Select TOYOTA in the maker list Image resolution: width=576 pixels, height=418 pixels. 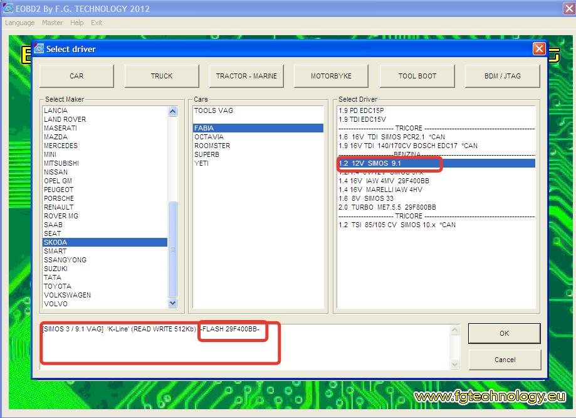105,287
